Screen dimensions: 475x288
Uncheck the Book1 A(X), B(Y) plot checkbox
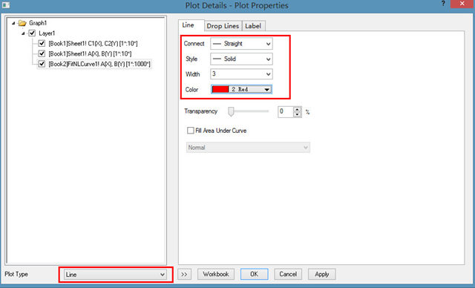pyautogui.click(x=42, y=53)
